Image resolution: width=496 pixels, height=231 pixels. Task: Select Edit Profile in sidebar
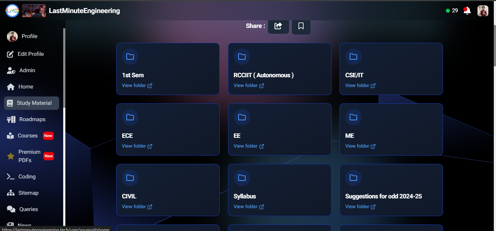(x=31, y=54)
